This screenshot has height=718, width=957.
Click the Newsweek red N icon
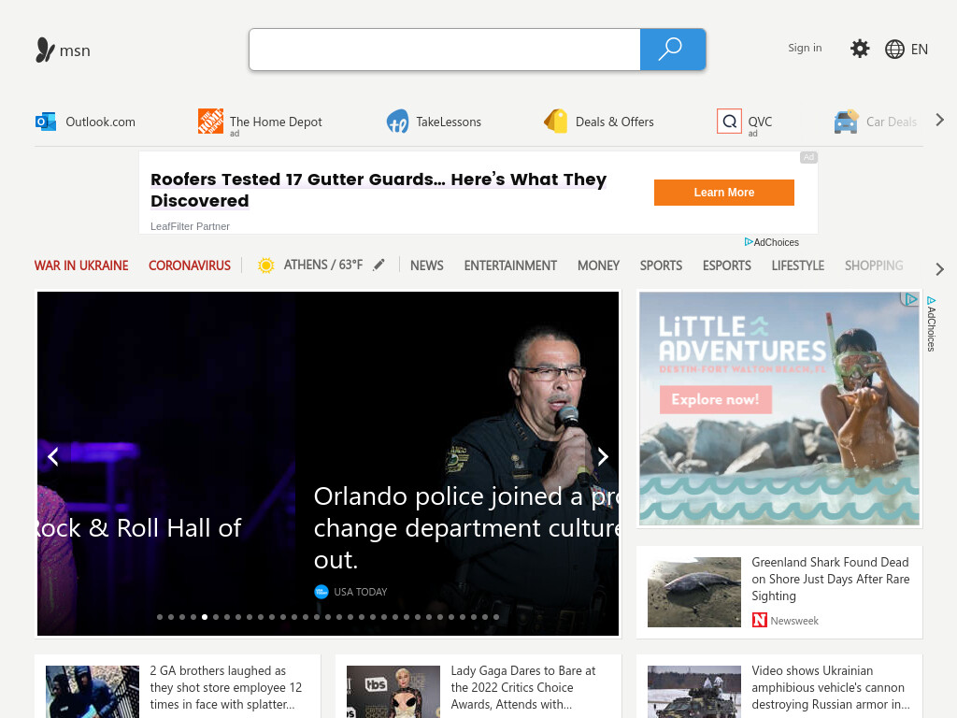click(x=759, y=621)
